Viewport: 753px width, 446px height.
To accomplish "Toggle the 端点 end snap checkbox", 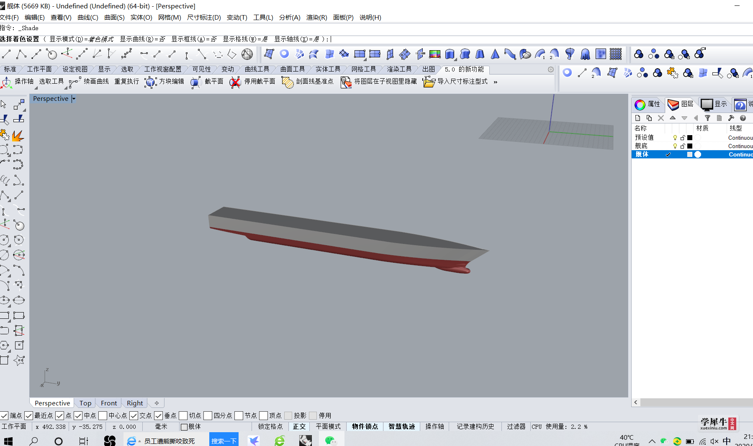I will point(4,415).
